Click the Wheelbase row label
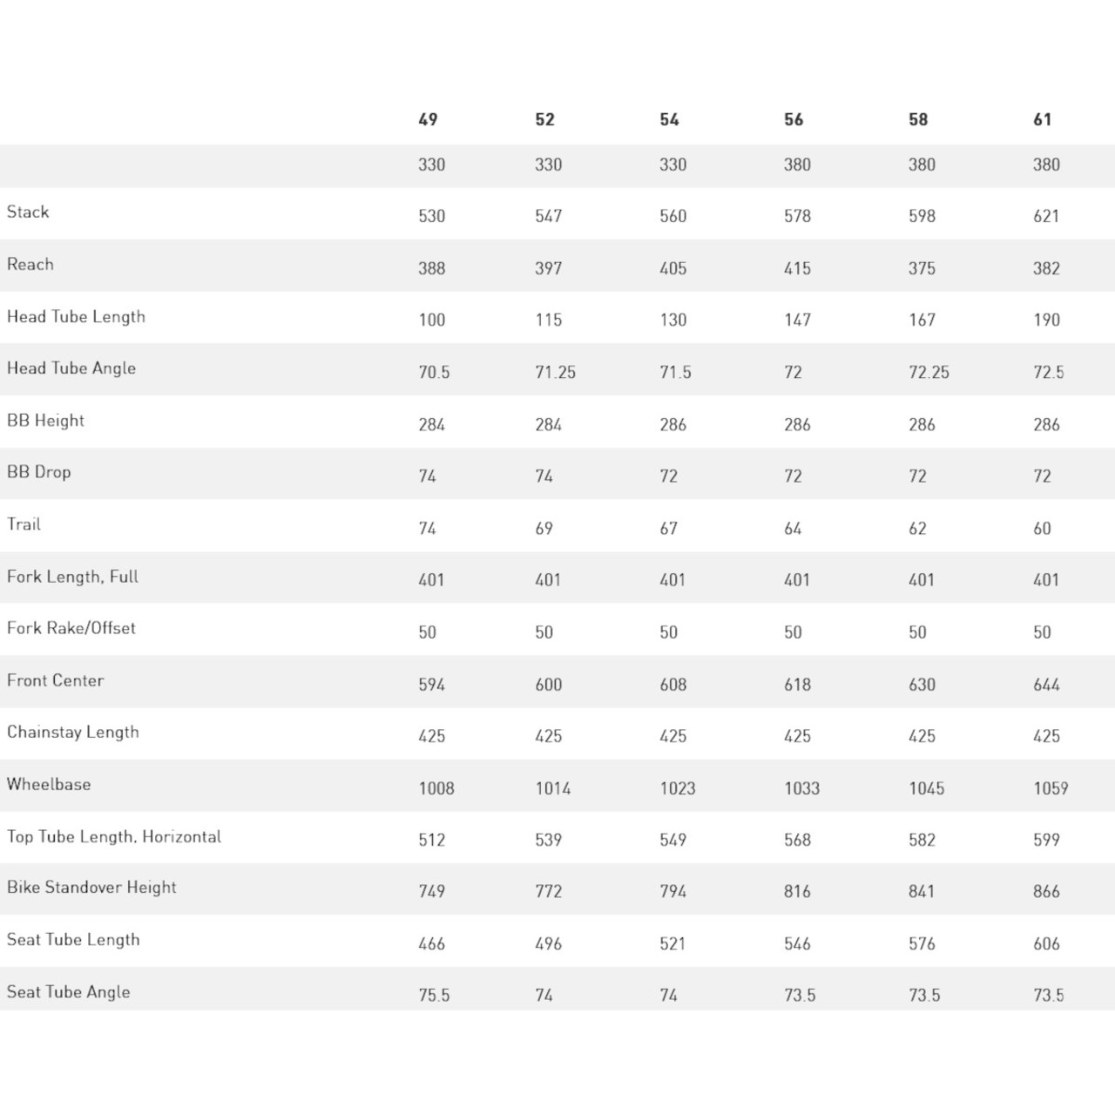 tap(49, 784)
